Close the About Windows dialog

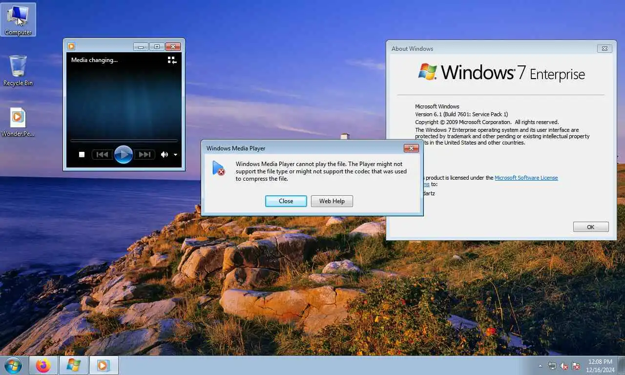pyautogui.click(x=604, y=48)
